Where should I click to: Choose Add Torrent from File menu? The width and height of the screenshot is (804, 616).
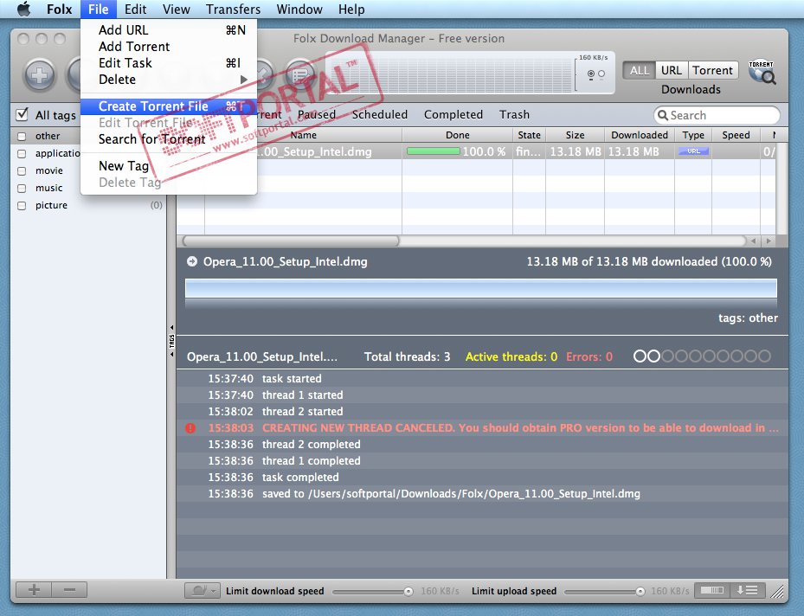(x=169, y=47)
